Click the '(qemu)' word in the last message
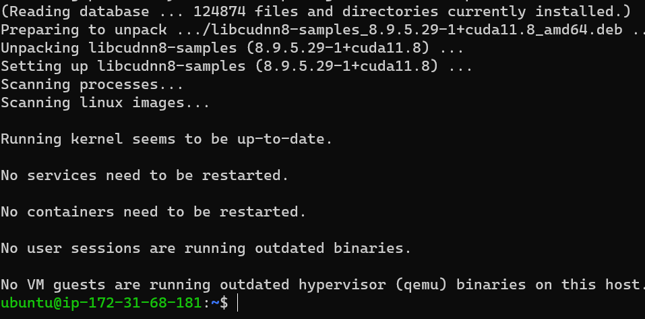This screenshot has width=645, height=319. tap(421, 285)
